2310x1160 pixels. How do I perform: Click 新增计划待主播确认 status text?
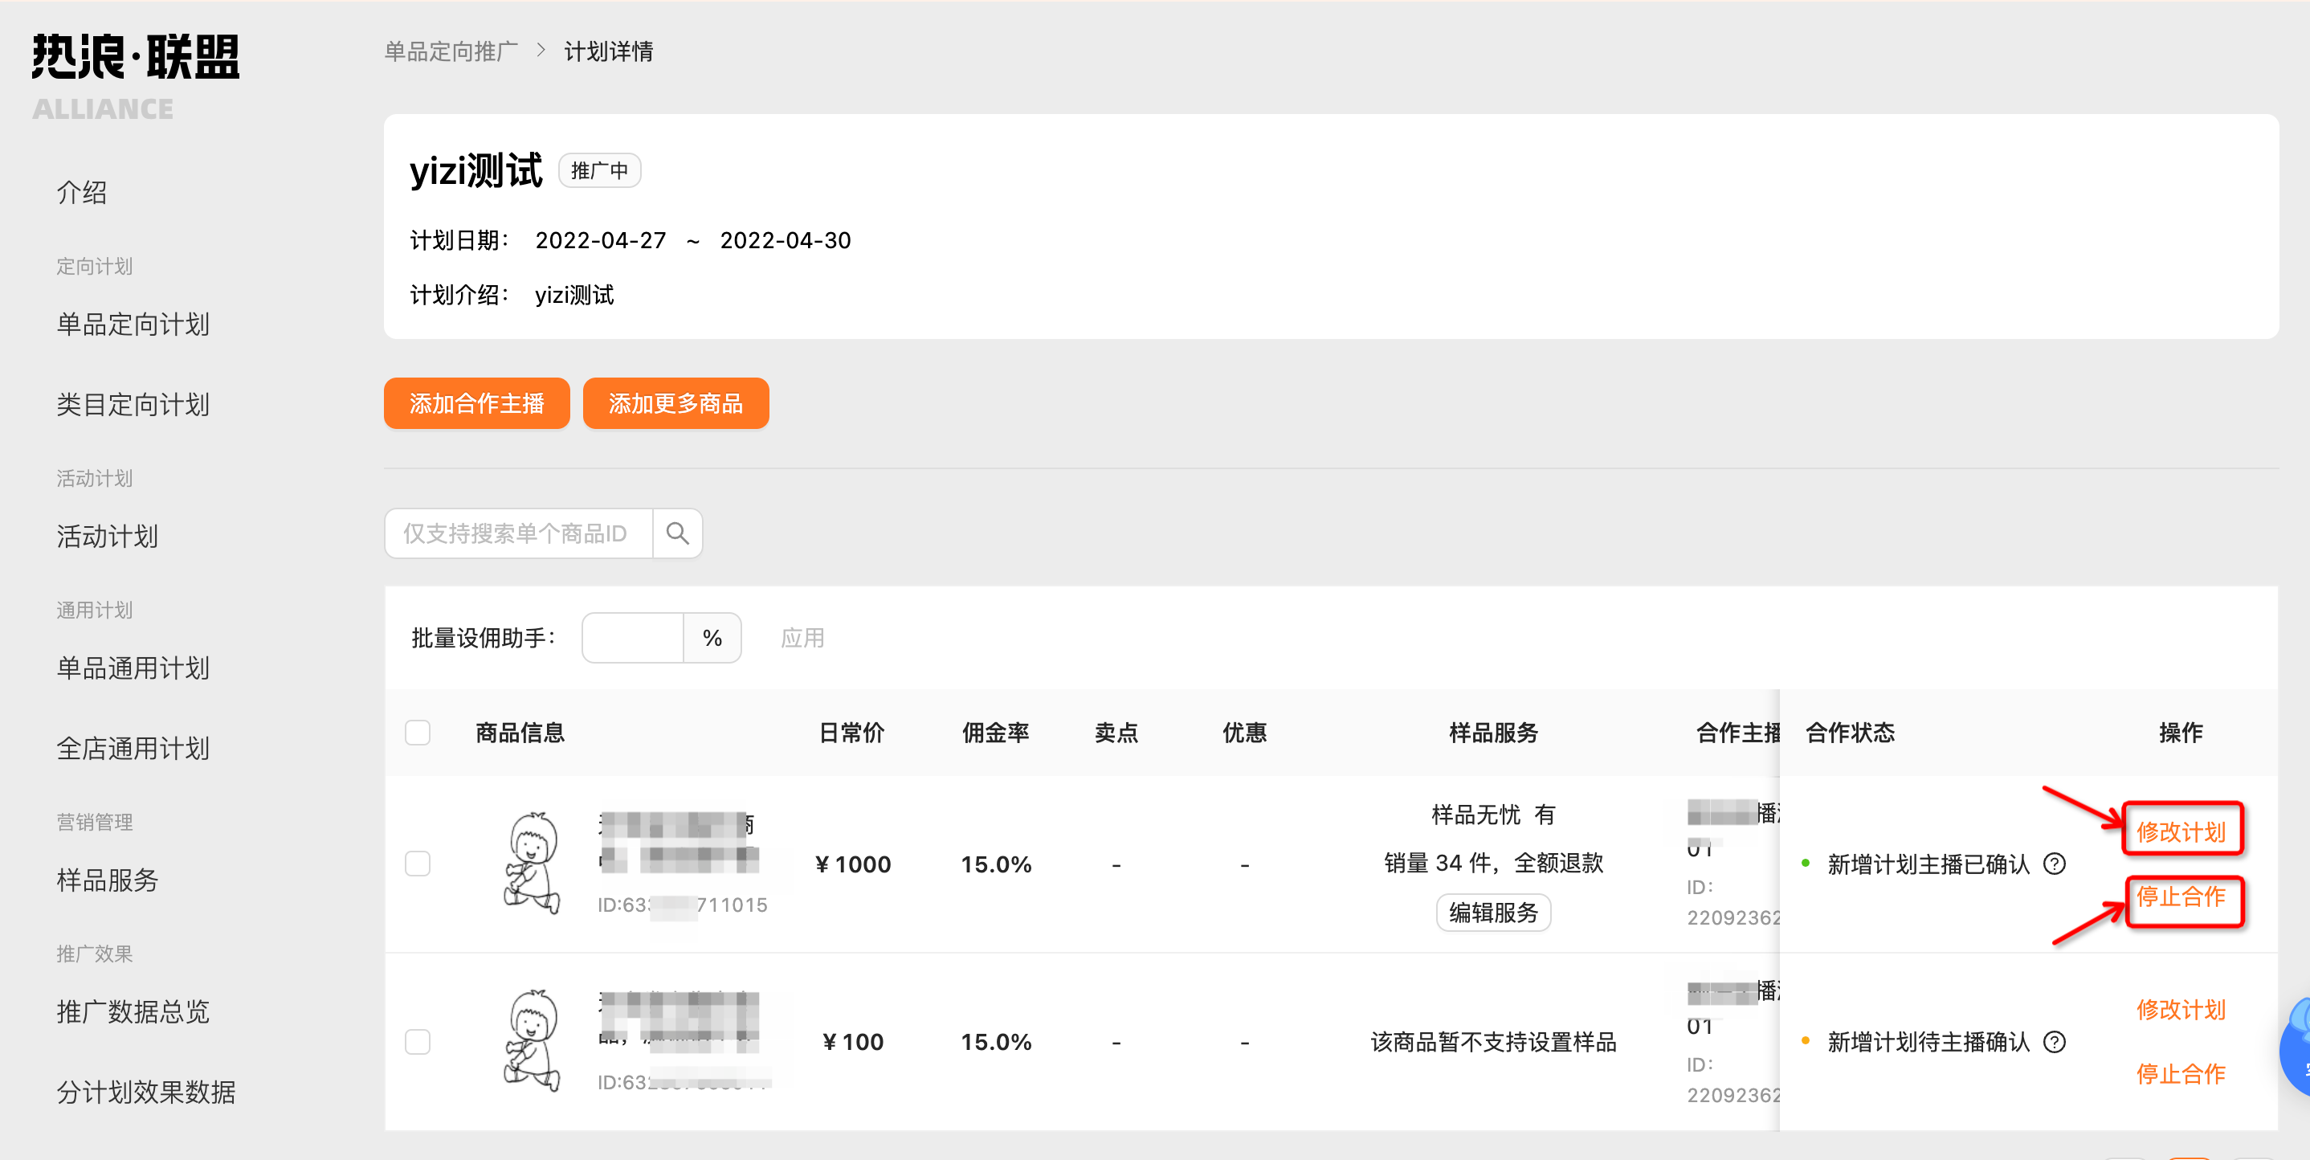click(1928, 1042)
